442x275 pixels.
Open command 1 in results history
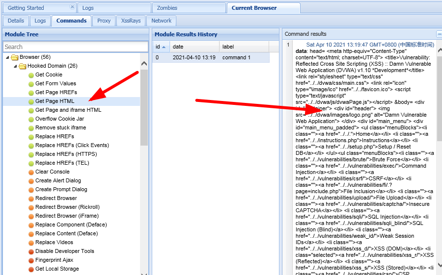236,57
